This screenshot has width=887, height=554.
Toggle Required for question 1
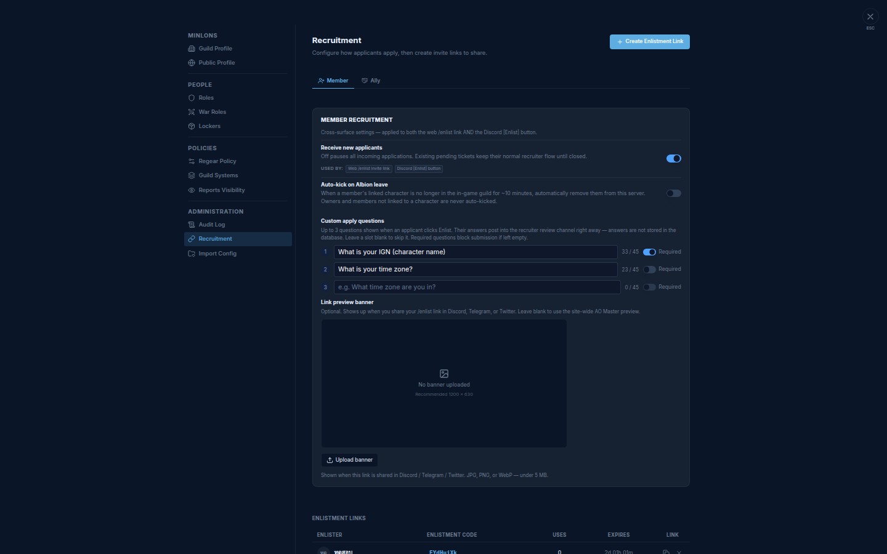click(x=649, y=252)
